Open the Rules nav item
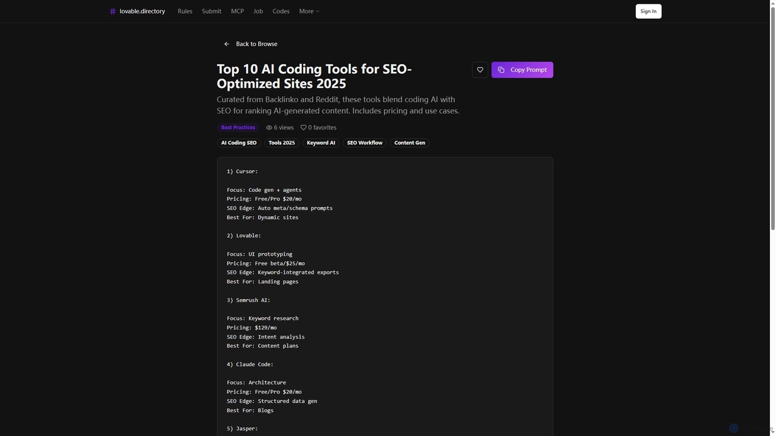This screenshot has height=436, width=776. click(185, 12)
